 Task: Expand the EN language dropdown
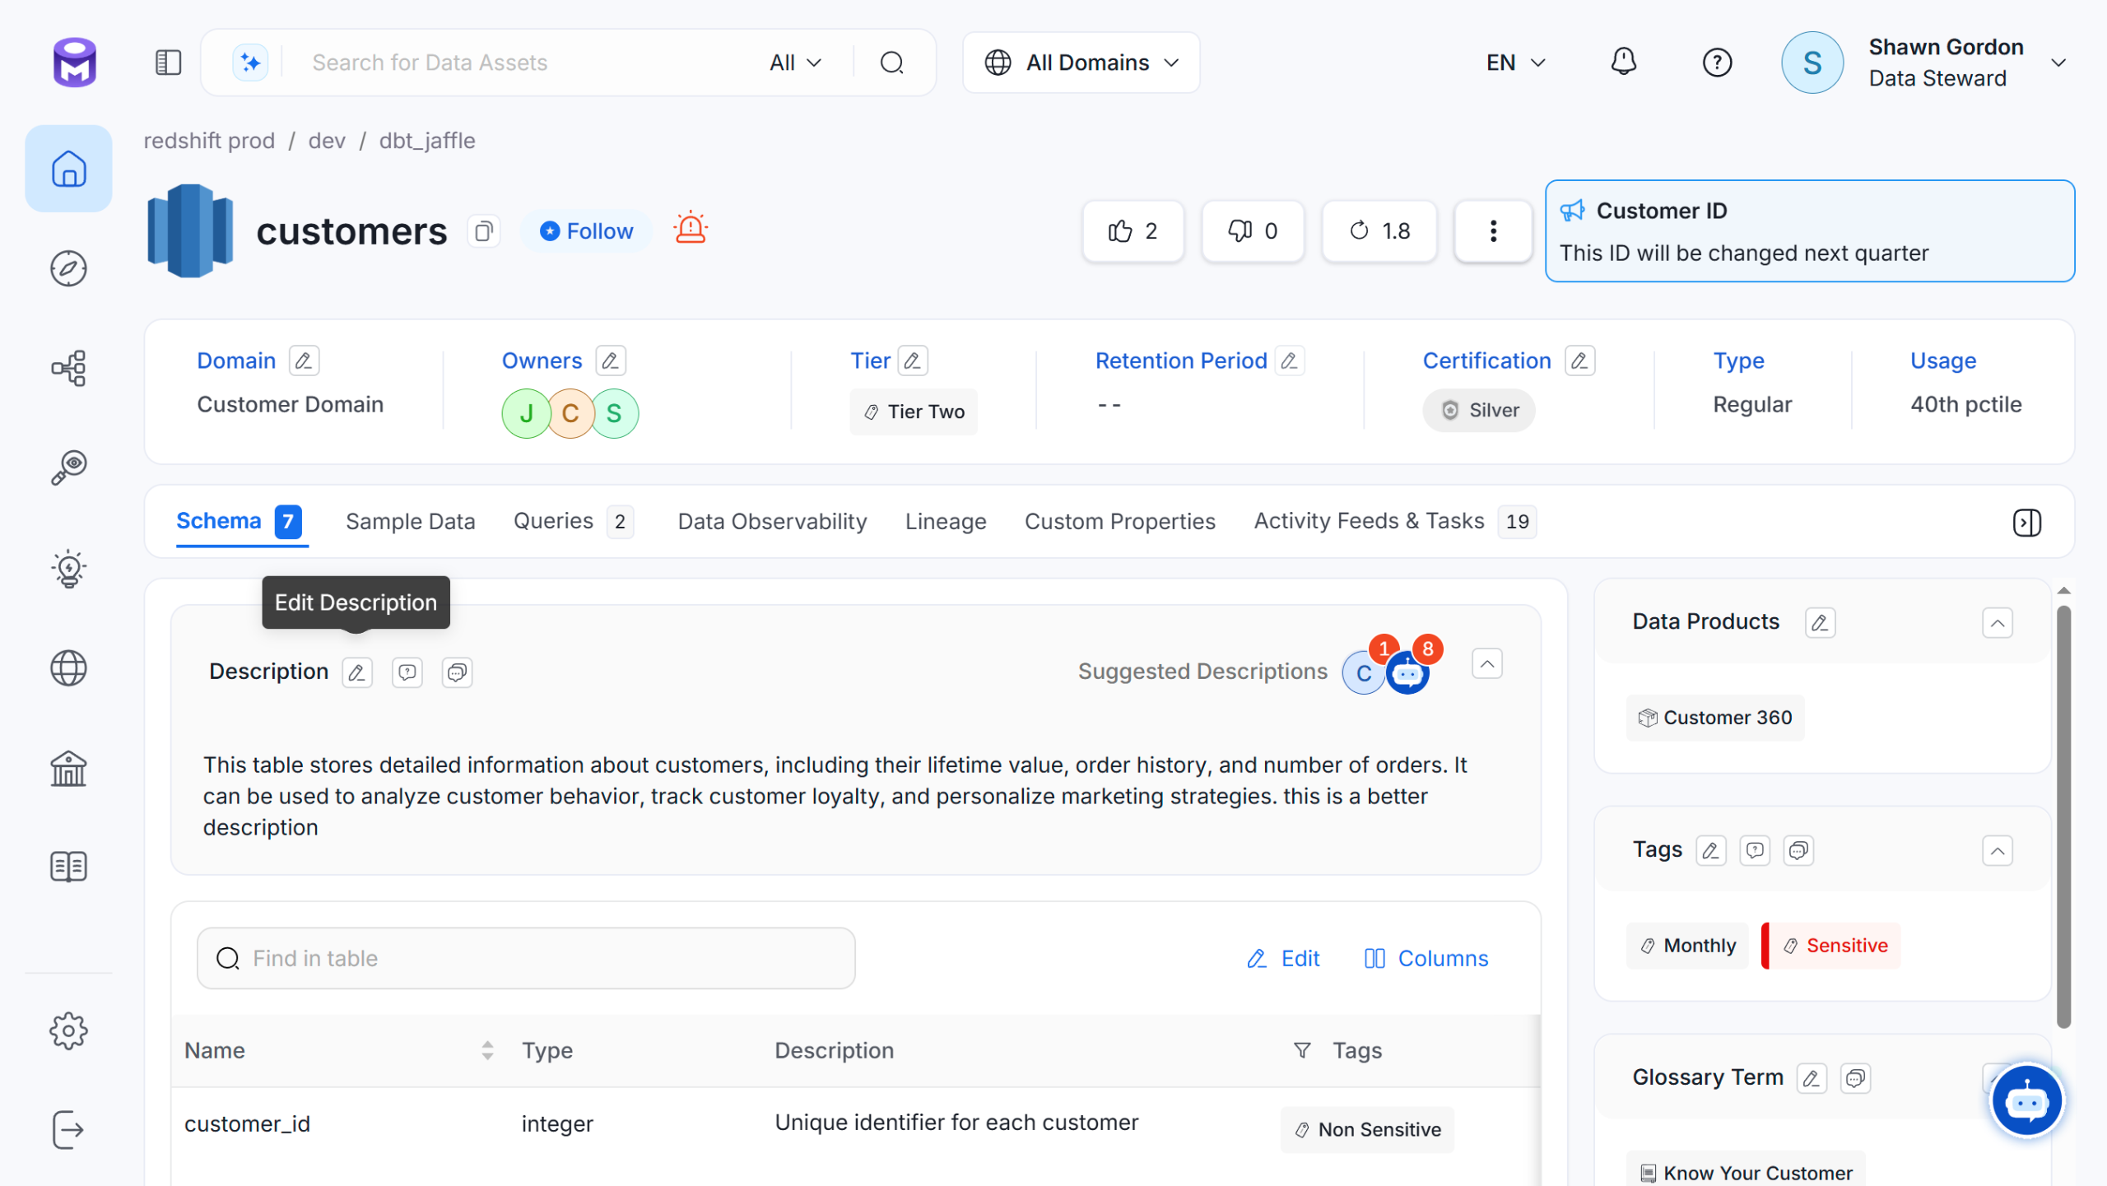click(x=1515, y=63)
